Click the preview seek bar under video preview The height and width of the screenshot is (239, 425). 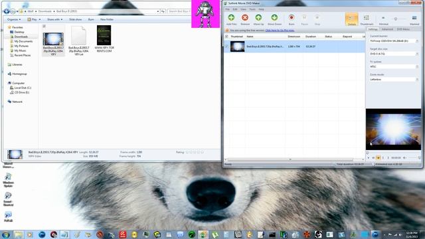click(x=393, y=153)
